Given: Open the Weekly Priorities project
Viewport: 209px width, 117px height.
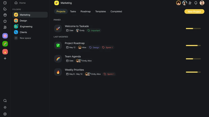Looking at the screenshot, I should coord(74,70).
